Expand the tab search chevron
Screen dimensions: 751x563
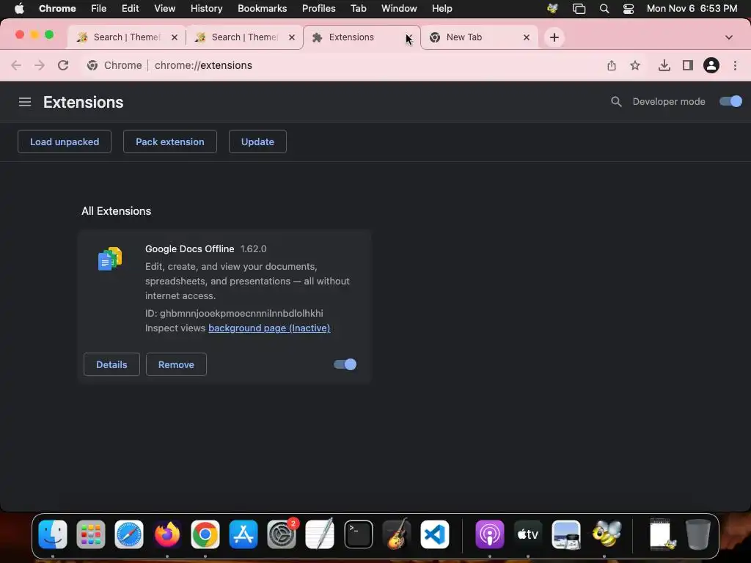pos(729,37)
